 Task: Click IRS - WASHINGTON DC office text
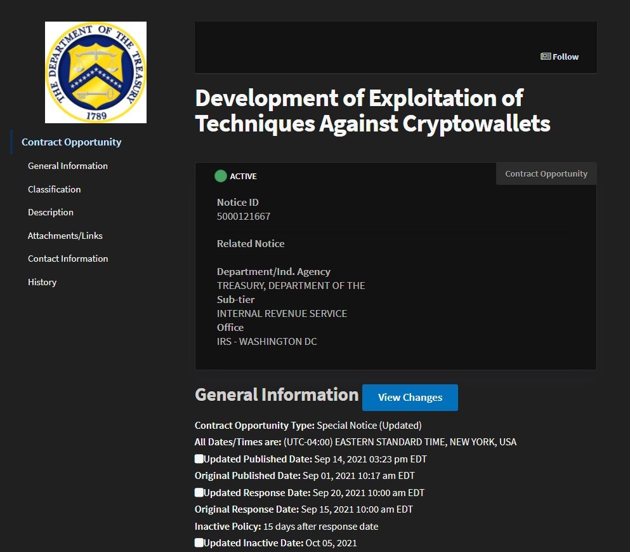[x=267, y=342]
